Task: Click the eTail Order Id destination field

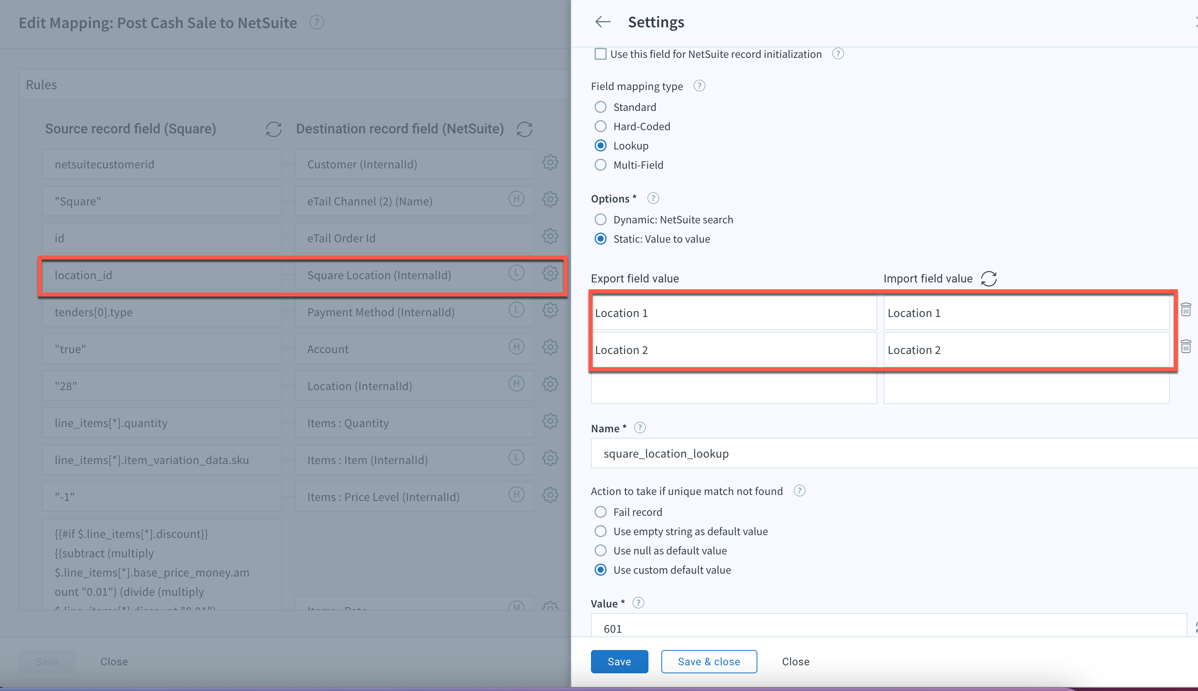Action: point(414,238)
